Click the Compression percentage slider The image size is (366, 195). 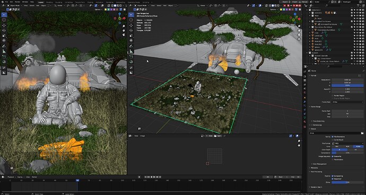[347, 153]
